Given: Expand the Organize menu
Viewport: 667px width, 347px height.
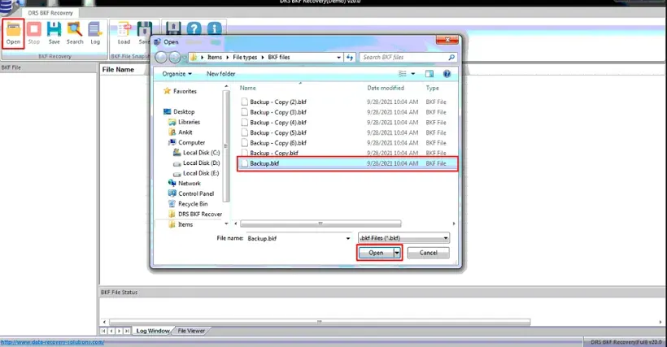Looking at the screenshot, I should click(x=177, y=74).
